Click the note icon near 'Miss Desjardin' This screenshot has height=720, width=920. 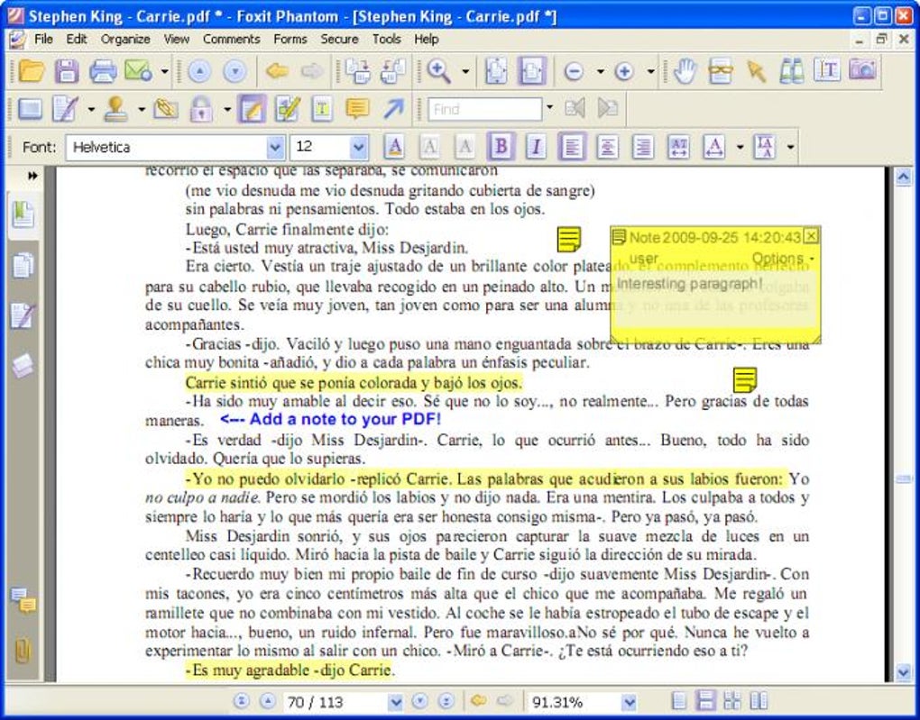click(568, 239)
